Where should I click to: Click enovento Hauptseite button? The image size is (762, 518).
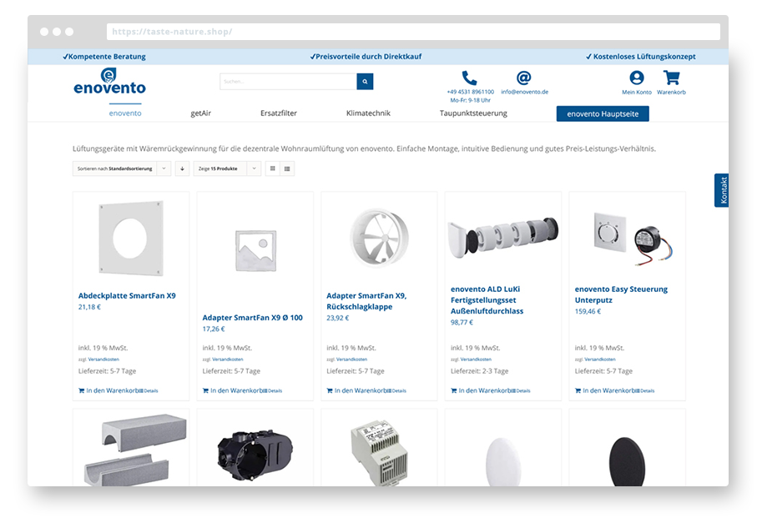pos(603,113)
